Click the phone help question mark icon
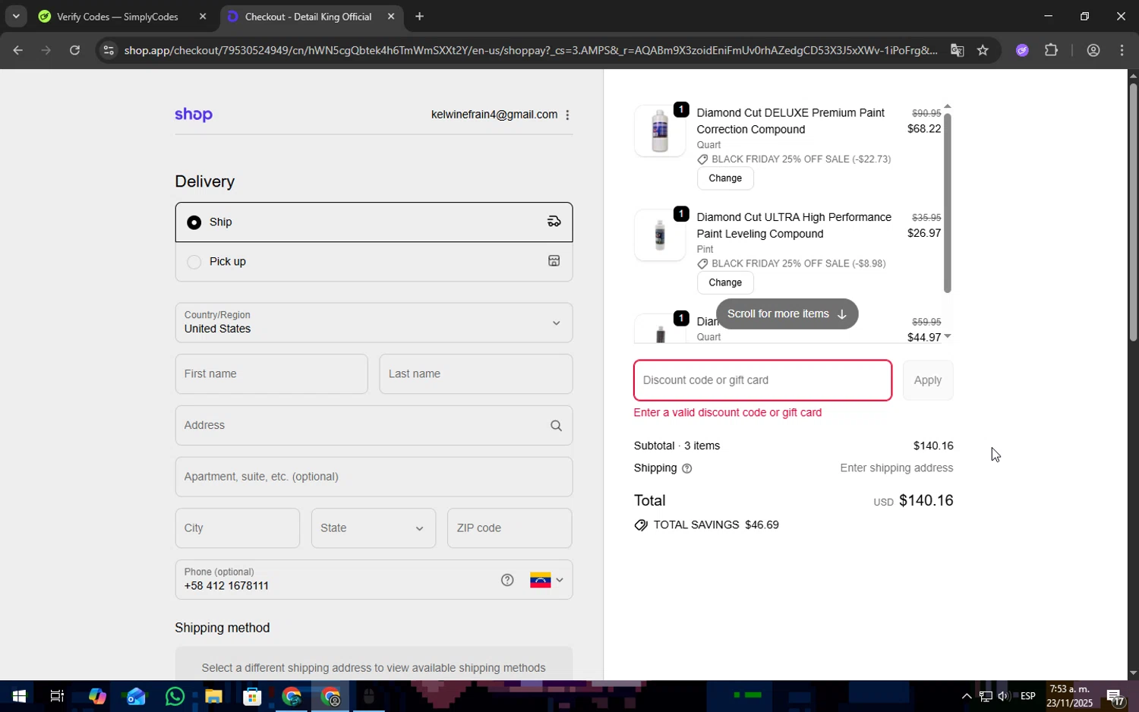1139x712 pixels. pos(507,581)
